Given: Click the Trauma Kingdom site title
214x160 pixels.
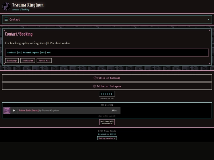Looking at the screenshot, I should point(28,5).
